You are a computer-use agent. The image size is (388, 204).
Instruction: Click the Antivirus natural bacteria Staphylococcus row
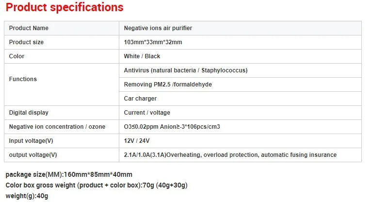(240, 70)
